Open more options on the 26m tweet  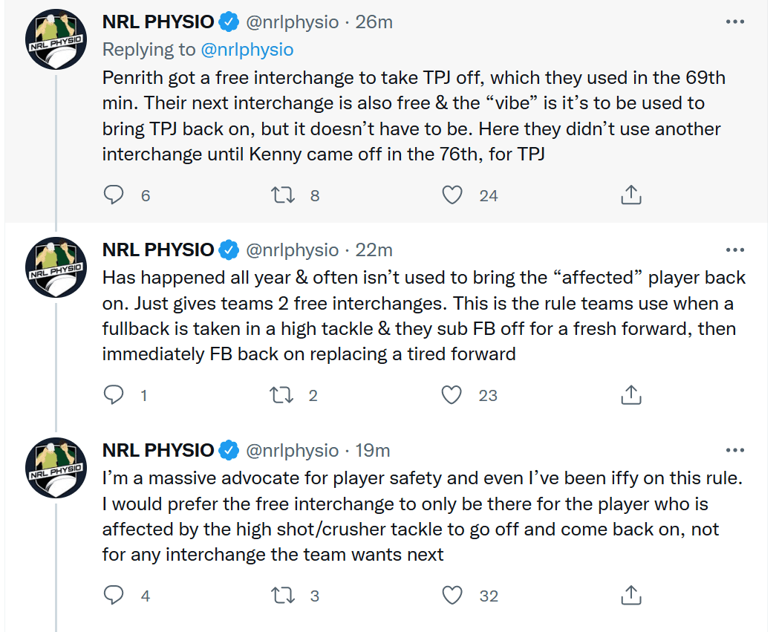pos(734,22)
